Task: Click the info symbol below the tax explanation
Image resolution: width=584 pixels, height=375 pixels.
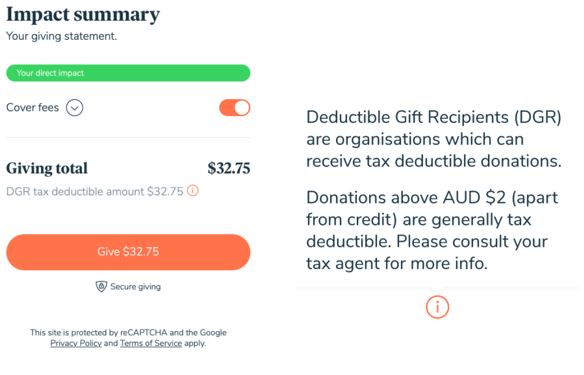Action: tap(437, 307)
